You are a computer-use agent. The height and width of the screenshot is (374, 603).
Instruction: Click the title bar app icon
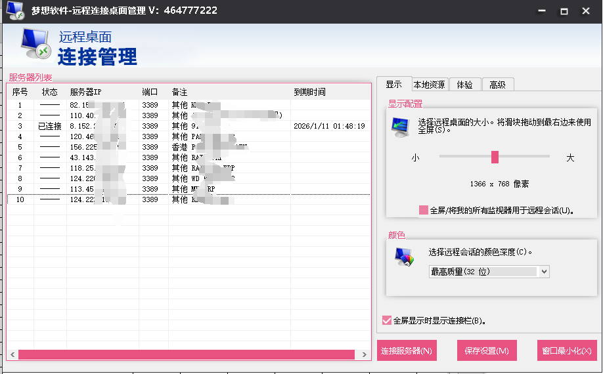click(x=15, y=11)
